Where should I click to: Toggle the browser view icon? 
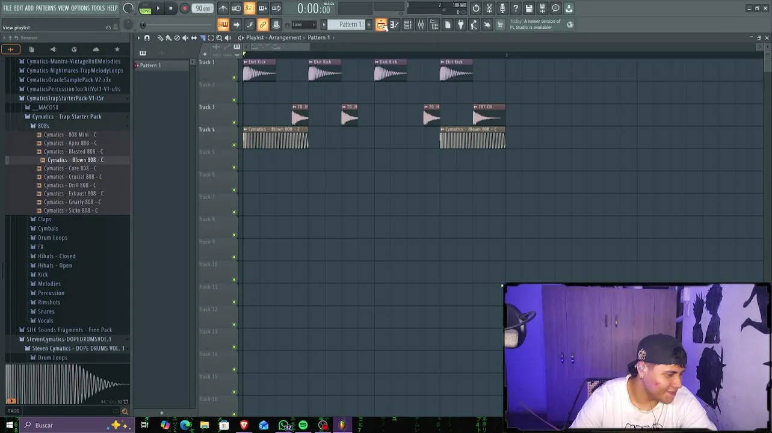(434, 25)
